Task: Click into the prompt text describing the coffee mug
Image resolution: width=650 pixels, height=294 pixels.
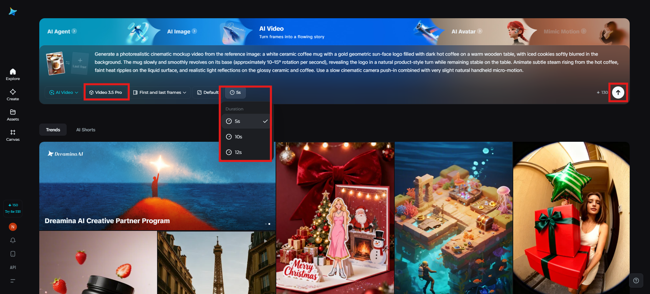Action: pos(357,62)
